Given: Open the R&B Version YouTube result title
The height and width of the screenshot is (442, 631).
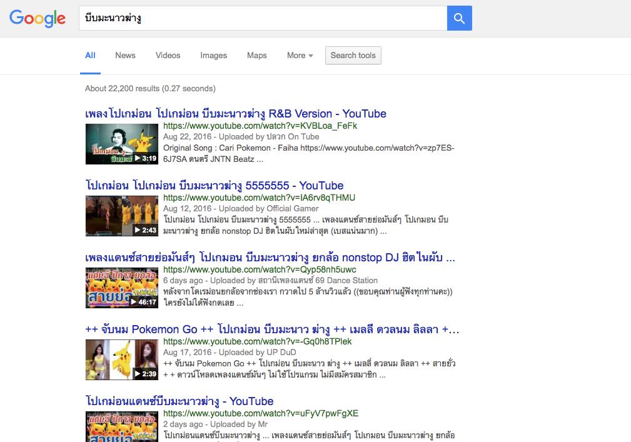Looking at the screenshot, I should coord(235,114).
